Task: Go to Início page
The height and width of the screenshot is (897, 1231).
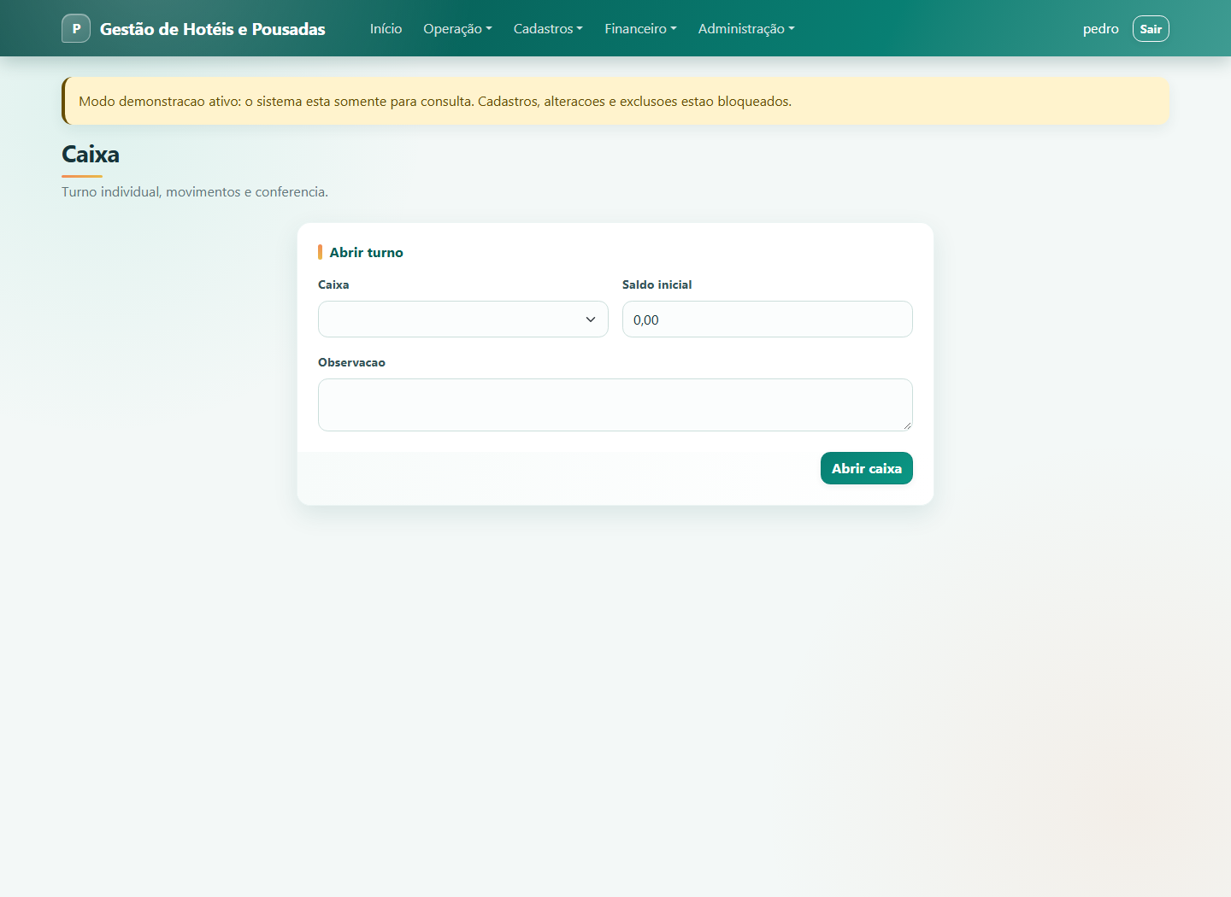Action: pos(386,29)
